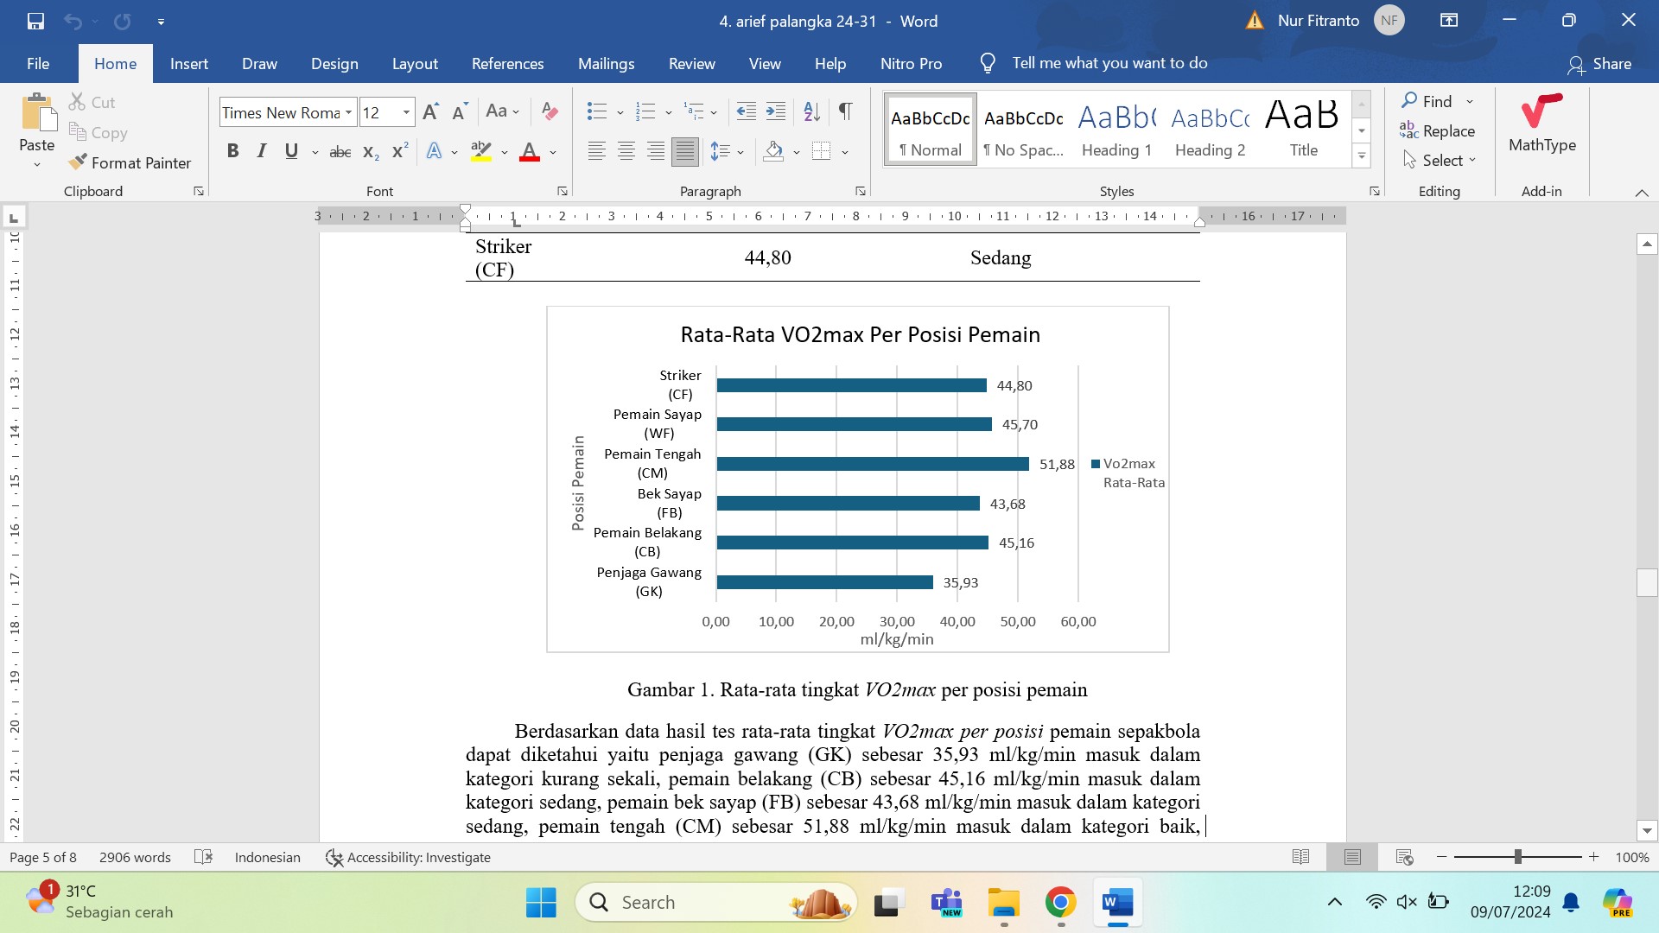
Task: Open Chrome from taskbar
Action: tap(1060, 903)
